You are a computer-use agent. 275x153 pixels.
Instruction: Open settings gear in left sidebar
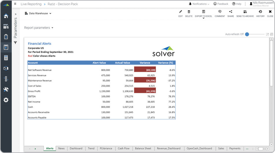coord(6,100)
